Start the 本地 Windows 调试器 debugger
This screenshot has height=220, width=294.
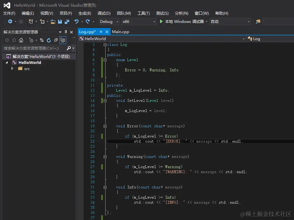(182, 22)
